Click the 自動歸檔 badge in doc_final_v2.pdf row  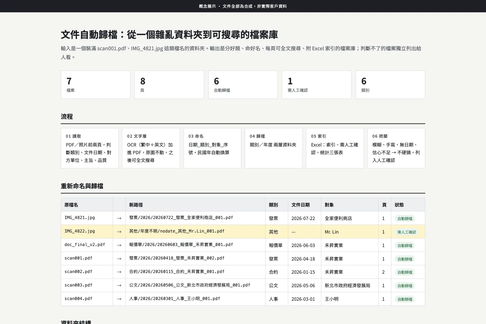405,245
